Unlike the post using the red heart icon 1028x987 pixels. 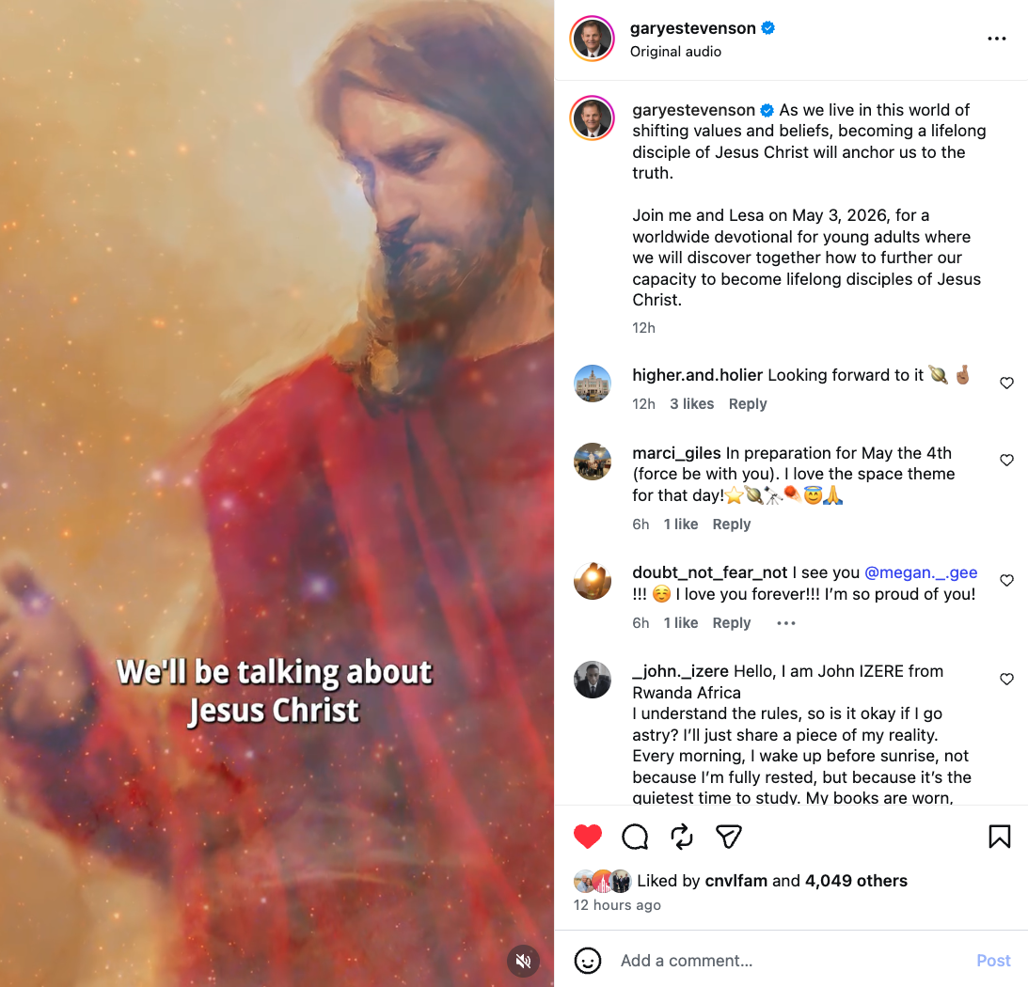pos(588,836)
